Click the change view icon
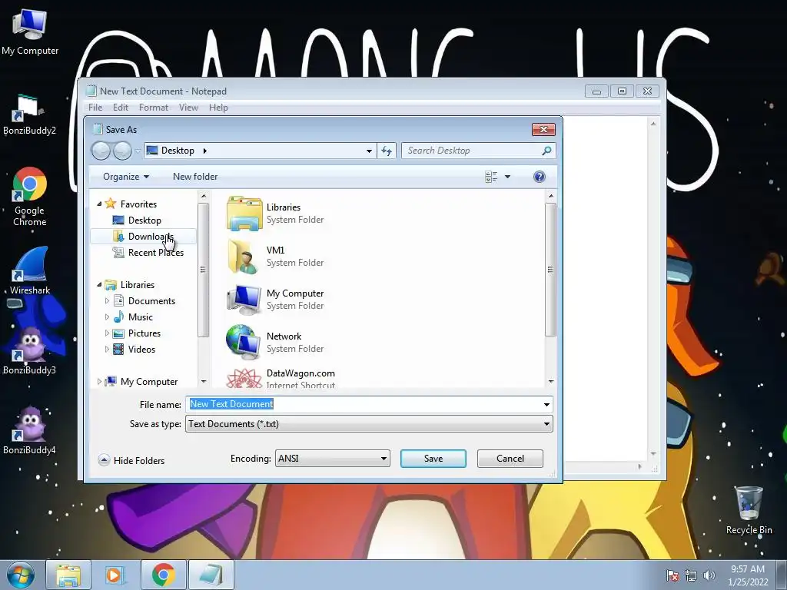The width and height of the screenshot is (787, 590). click(491, 177)
